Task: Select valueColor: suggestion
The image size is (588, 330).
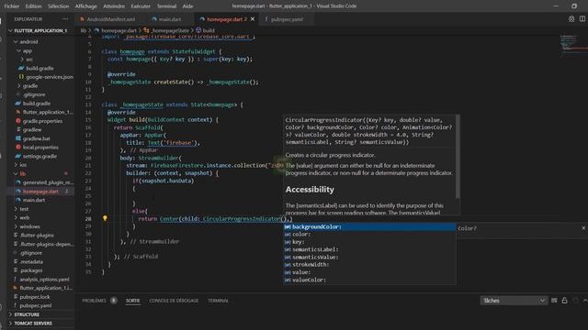Action: coord(369,280)
